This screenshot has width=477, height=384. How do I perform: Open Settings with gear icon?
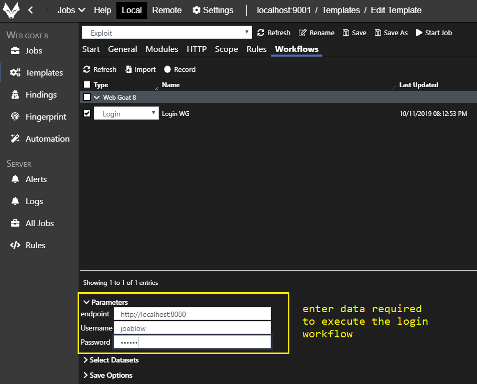(213, 10)
